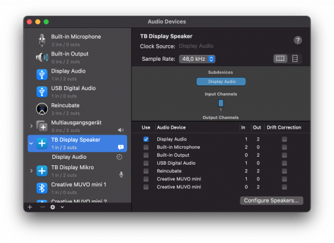Select Built-in Microphone in device list

[x=77, y=40]
